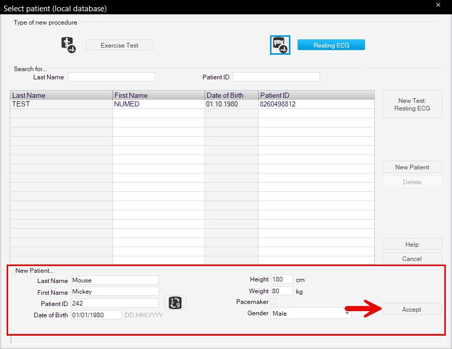Select the Exercise Test procedure button
Screen dimensions: 452x349
tap(120, 45)
